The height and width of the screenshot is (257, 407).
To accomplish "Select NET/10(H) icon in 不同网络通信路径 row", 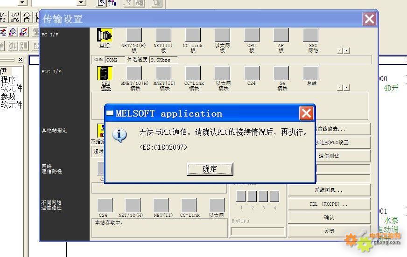I will (x=133, y=205).
